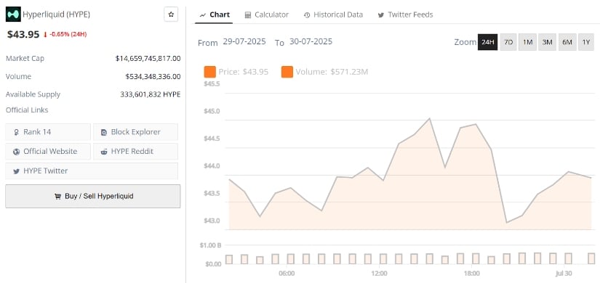Click the favorite star icon next to Hyperliquid
The height and width of the screenshot is (283, 600).
(x=171, y=15)
